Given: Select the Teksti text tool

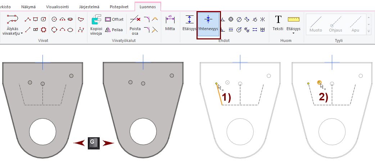Looking at the screenshot, I should point(278,24).
